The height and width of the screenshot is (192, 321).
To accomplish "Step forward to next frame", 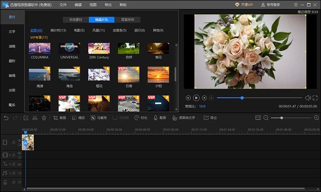I will point(204,98).
